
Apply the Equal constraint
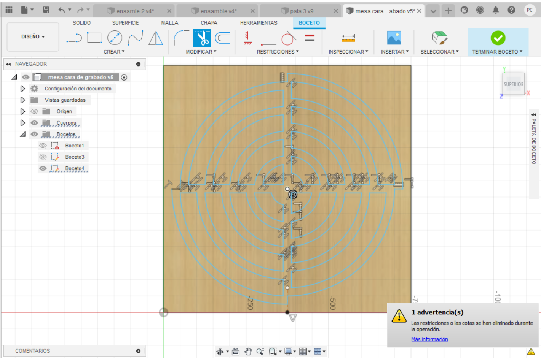click(x=310, y=38)
